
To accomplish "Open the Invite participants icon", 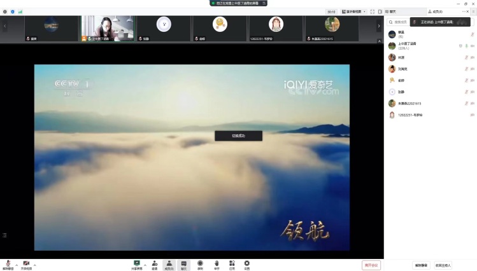I will click(x=154, y=264).
